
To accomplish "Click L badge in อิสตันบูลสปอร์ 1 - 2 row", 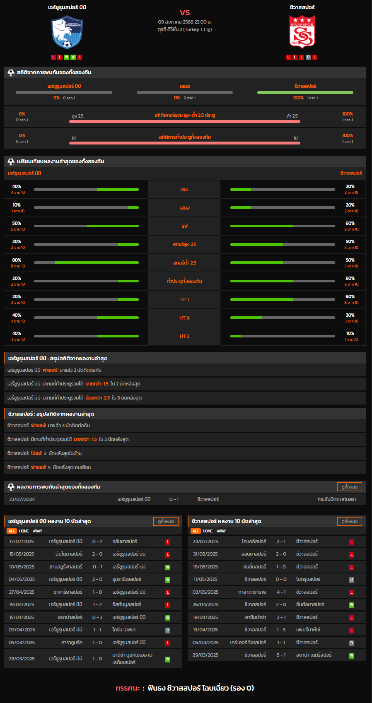I will click(x=168, y=605).
